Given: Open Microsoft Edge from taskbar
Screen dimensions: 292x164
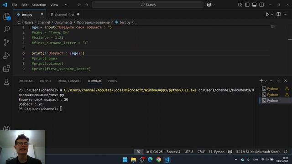Looking at the screenshot, I should pos(150,159).
